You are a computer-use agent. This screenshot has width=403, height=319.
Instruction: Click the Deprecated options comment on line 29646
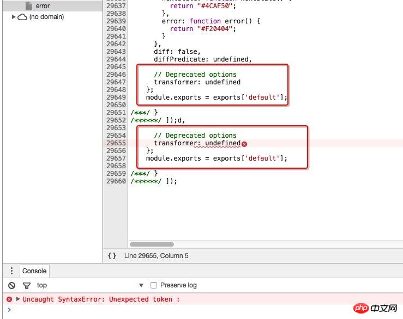pos(195,75)
